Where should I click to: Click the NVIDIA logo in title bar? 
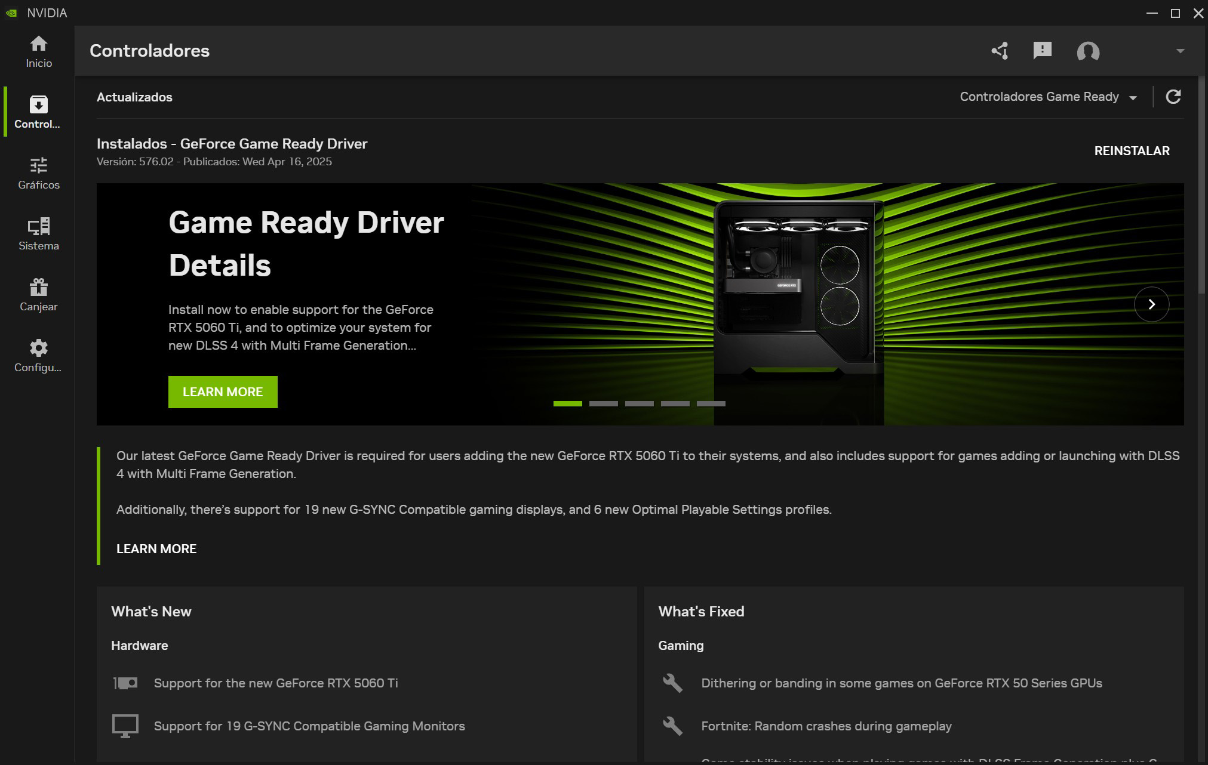[x=11, y=13]
